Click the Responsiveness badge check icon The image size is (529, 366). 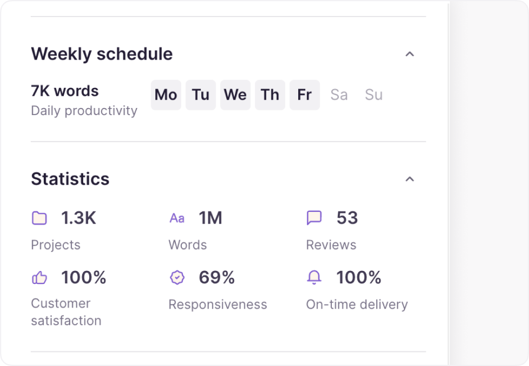(177, 277)
